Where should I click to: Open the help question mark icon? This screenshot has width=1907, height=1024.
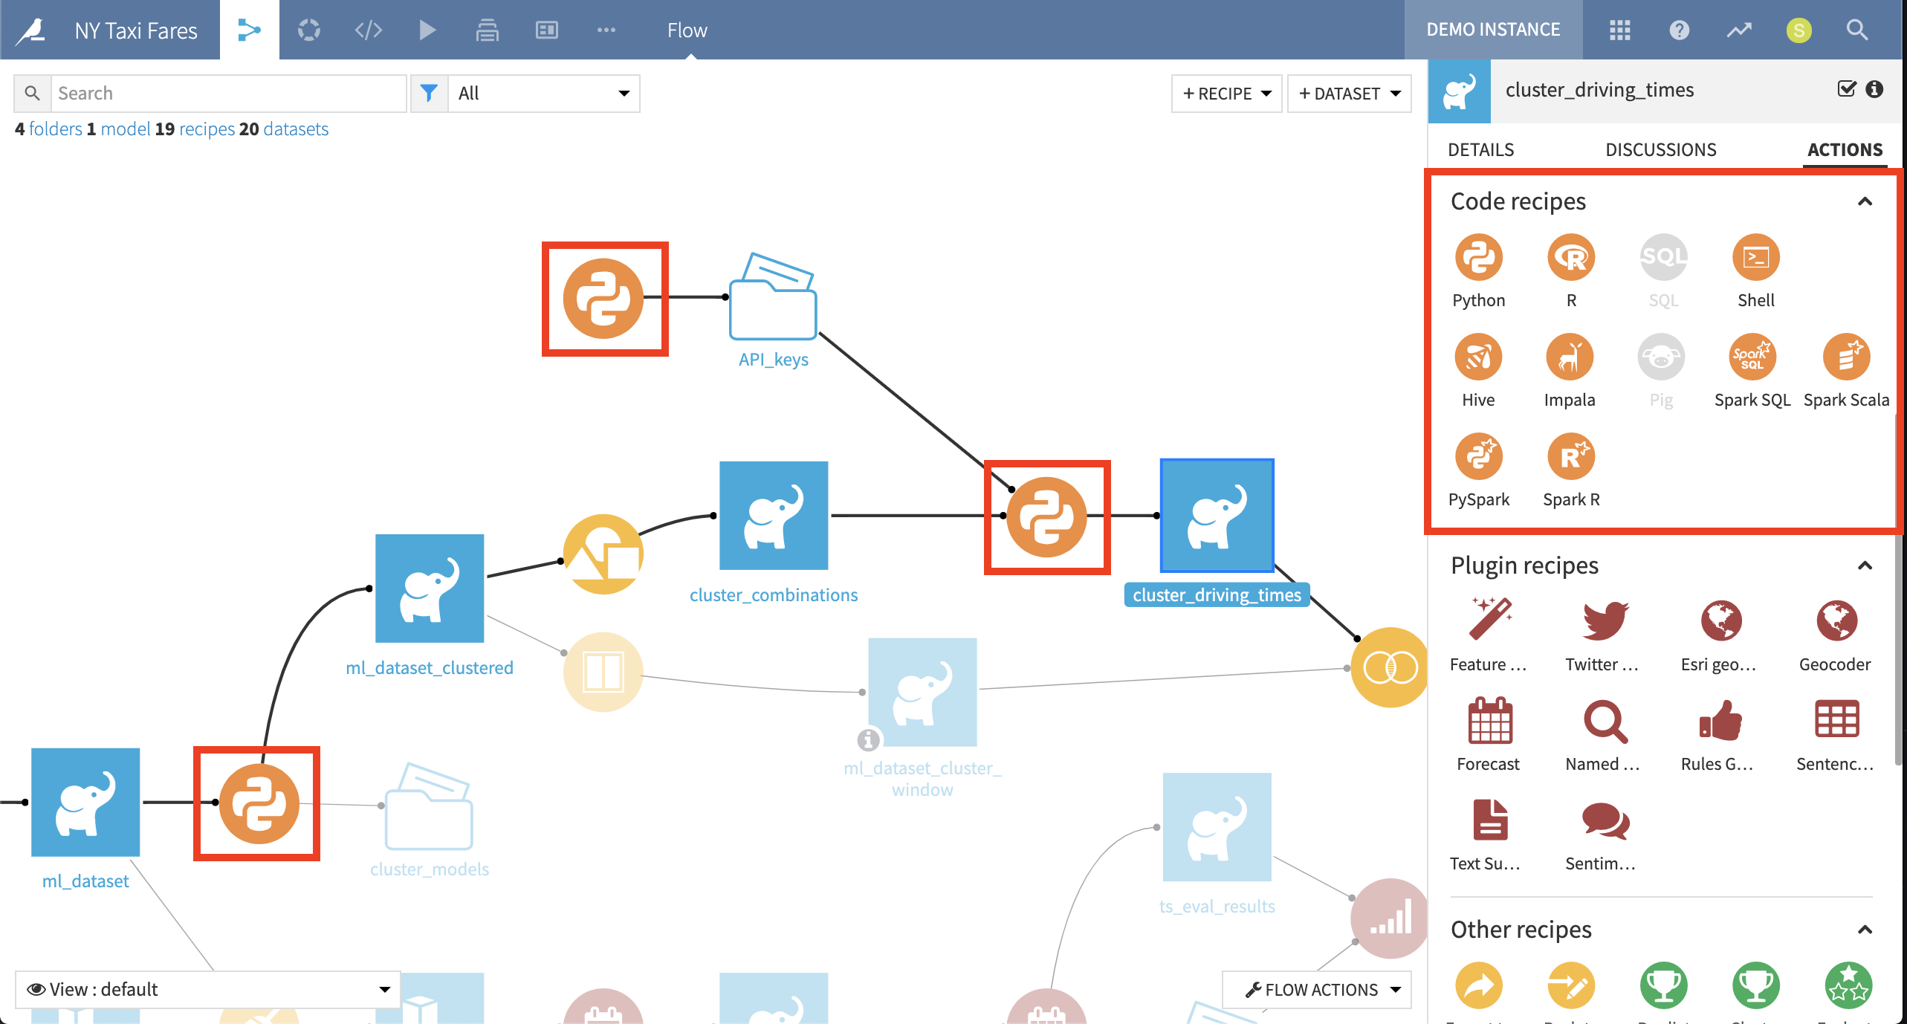pos(1679,30)
